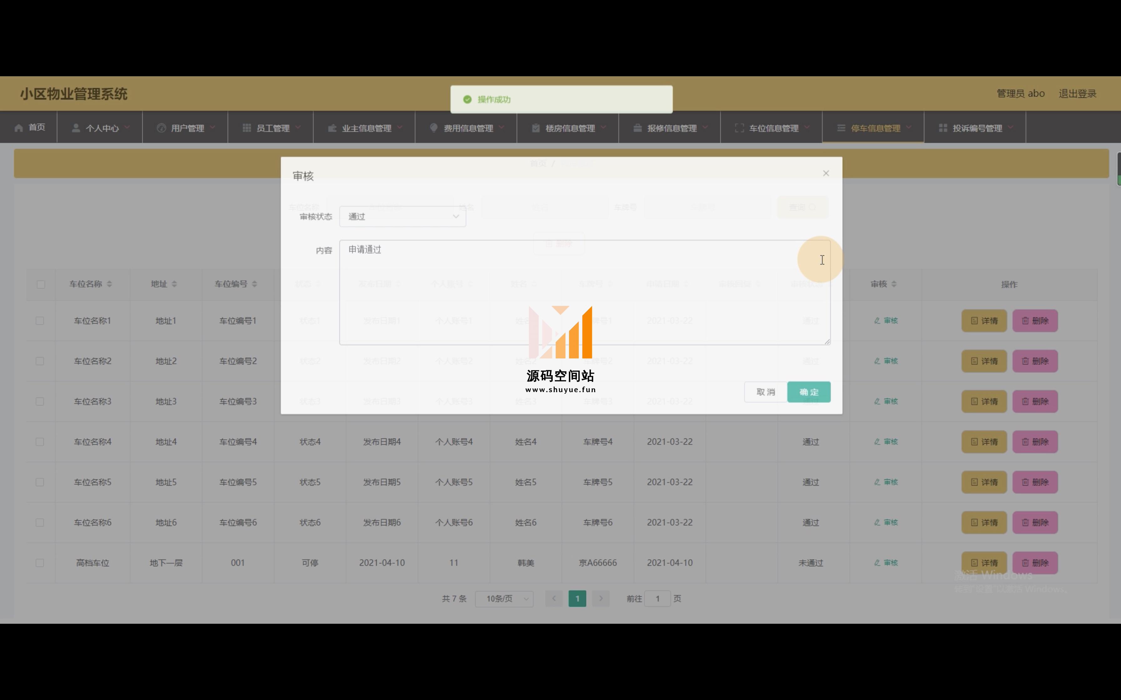This screenshot has height=700, width=1121.
Task: Open the 业主信息管理 menu
Action: [365, 128]
